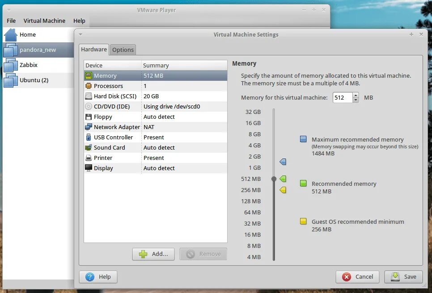Select the Processors row label
This screenshot has width=432, height=293.
(108, 86)
